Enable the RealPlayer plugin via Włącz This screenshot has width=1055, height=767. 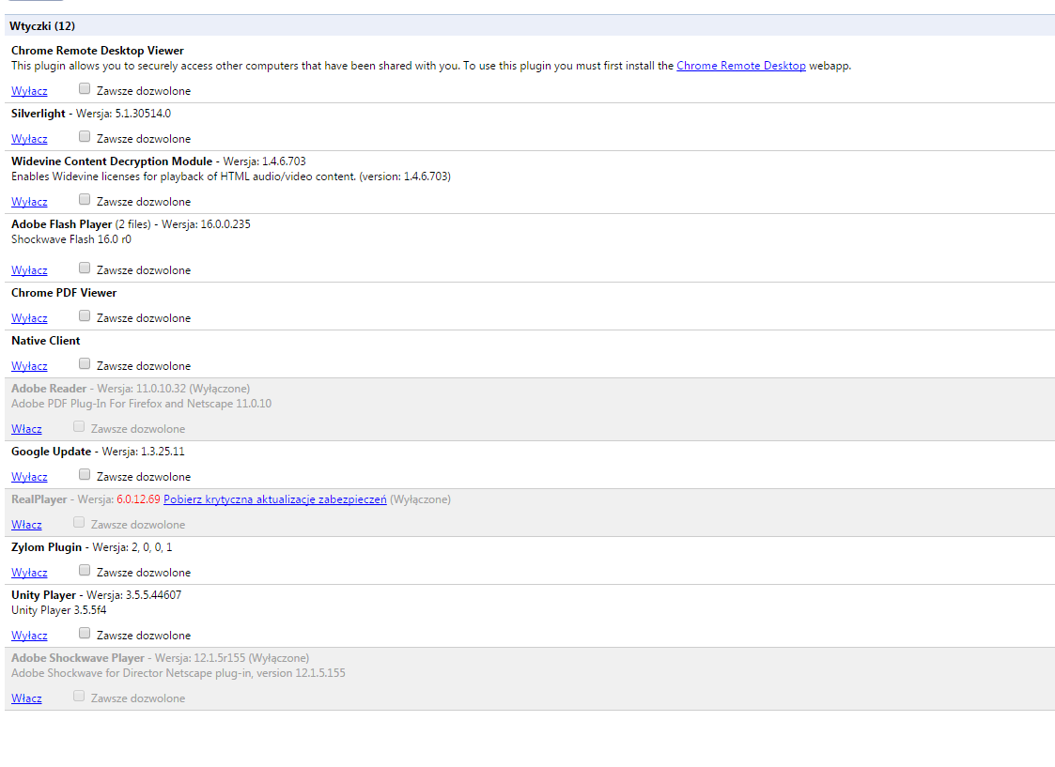click(x=26, y=525)
